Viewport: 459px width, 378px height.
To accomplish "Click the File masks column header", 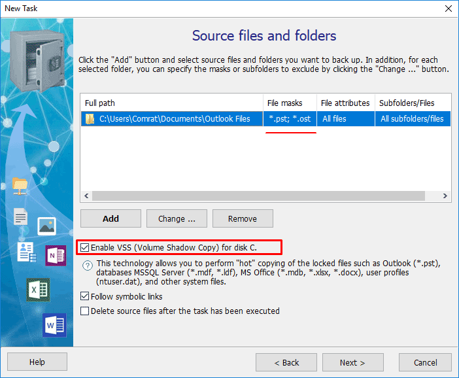I will [x=290, y=103].
